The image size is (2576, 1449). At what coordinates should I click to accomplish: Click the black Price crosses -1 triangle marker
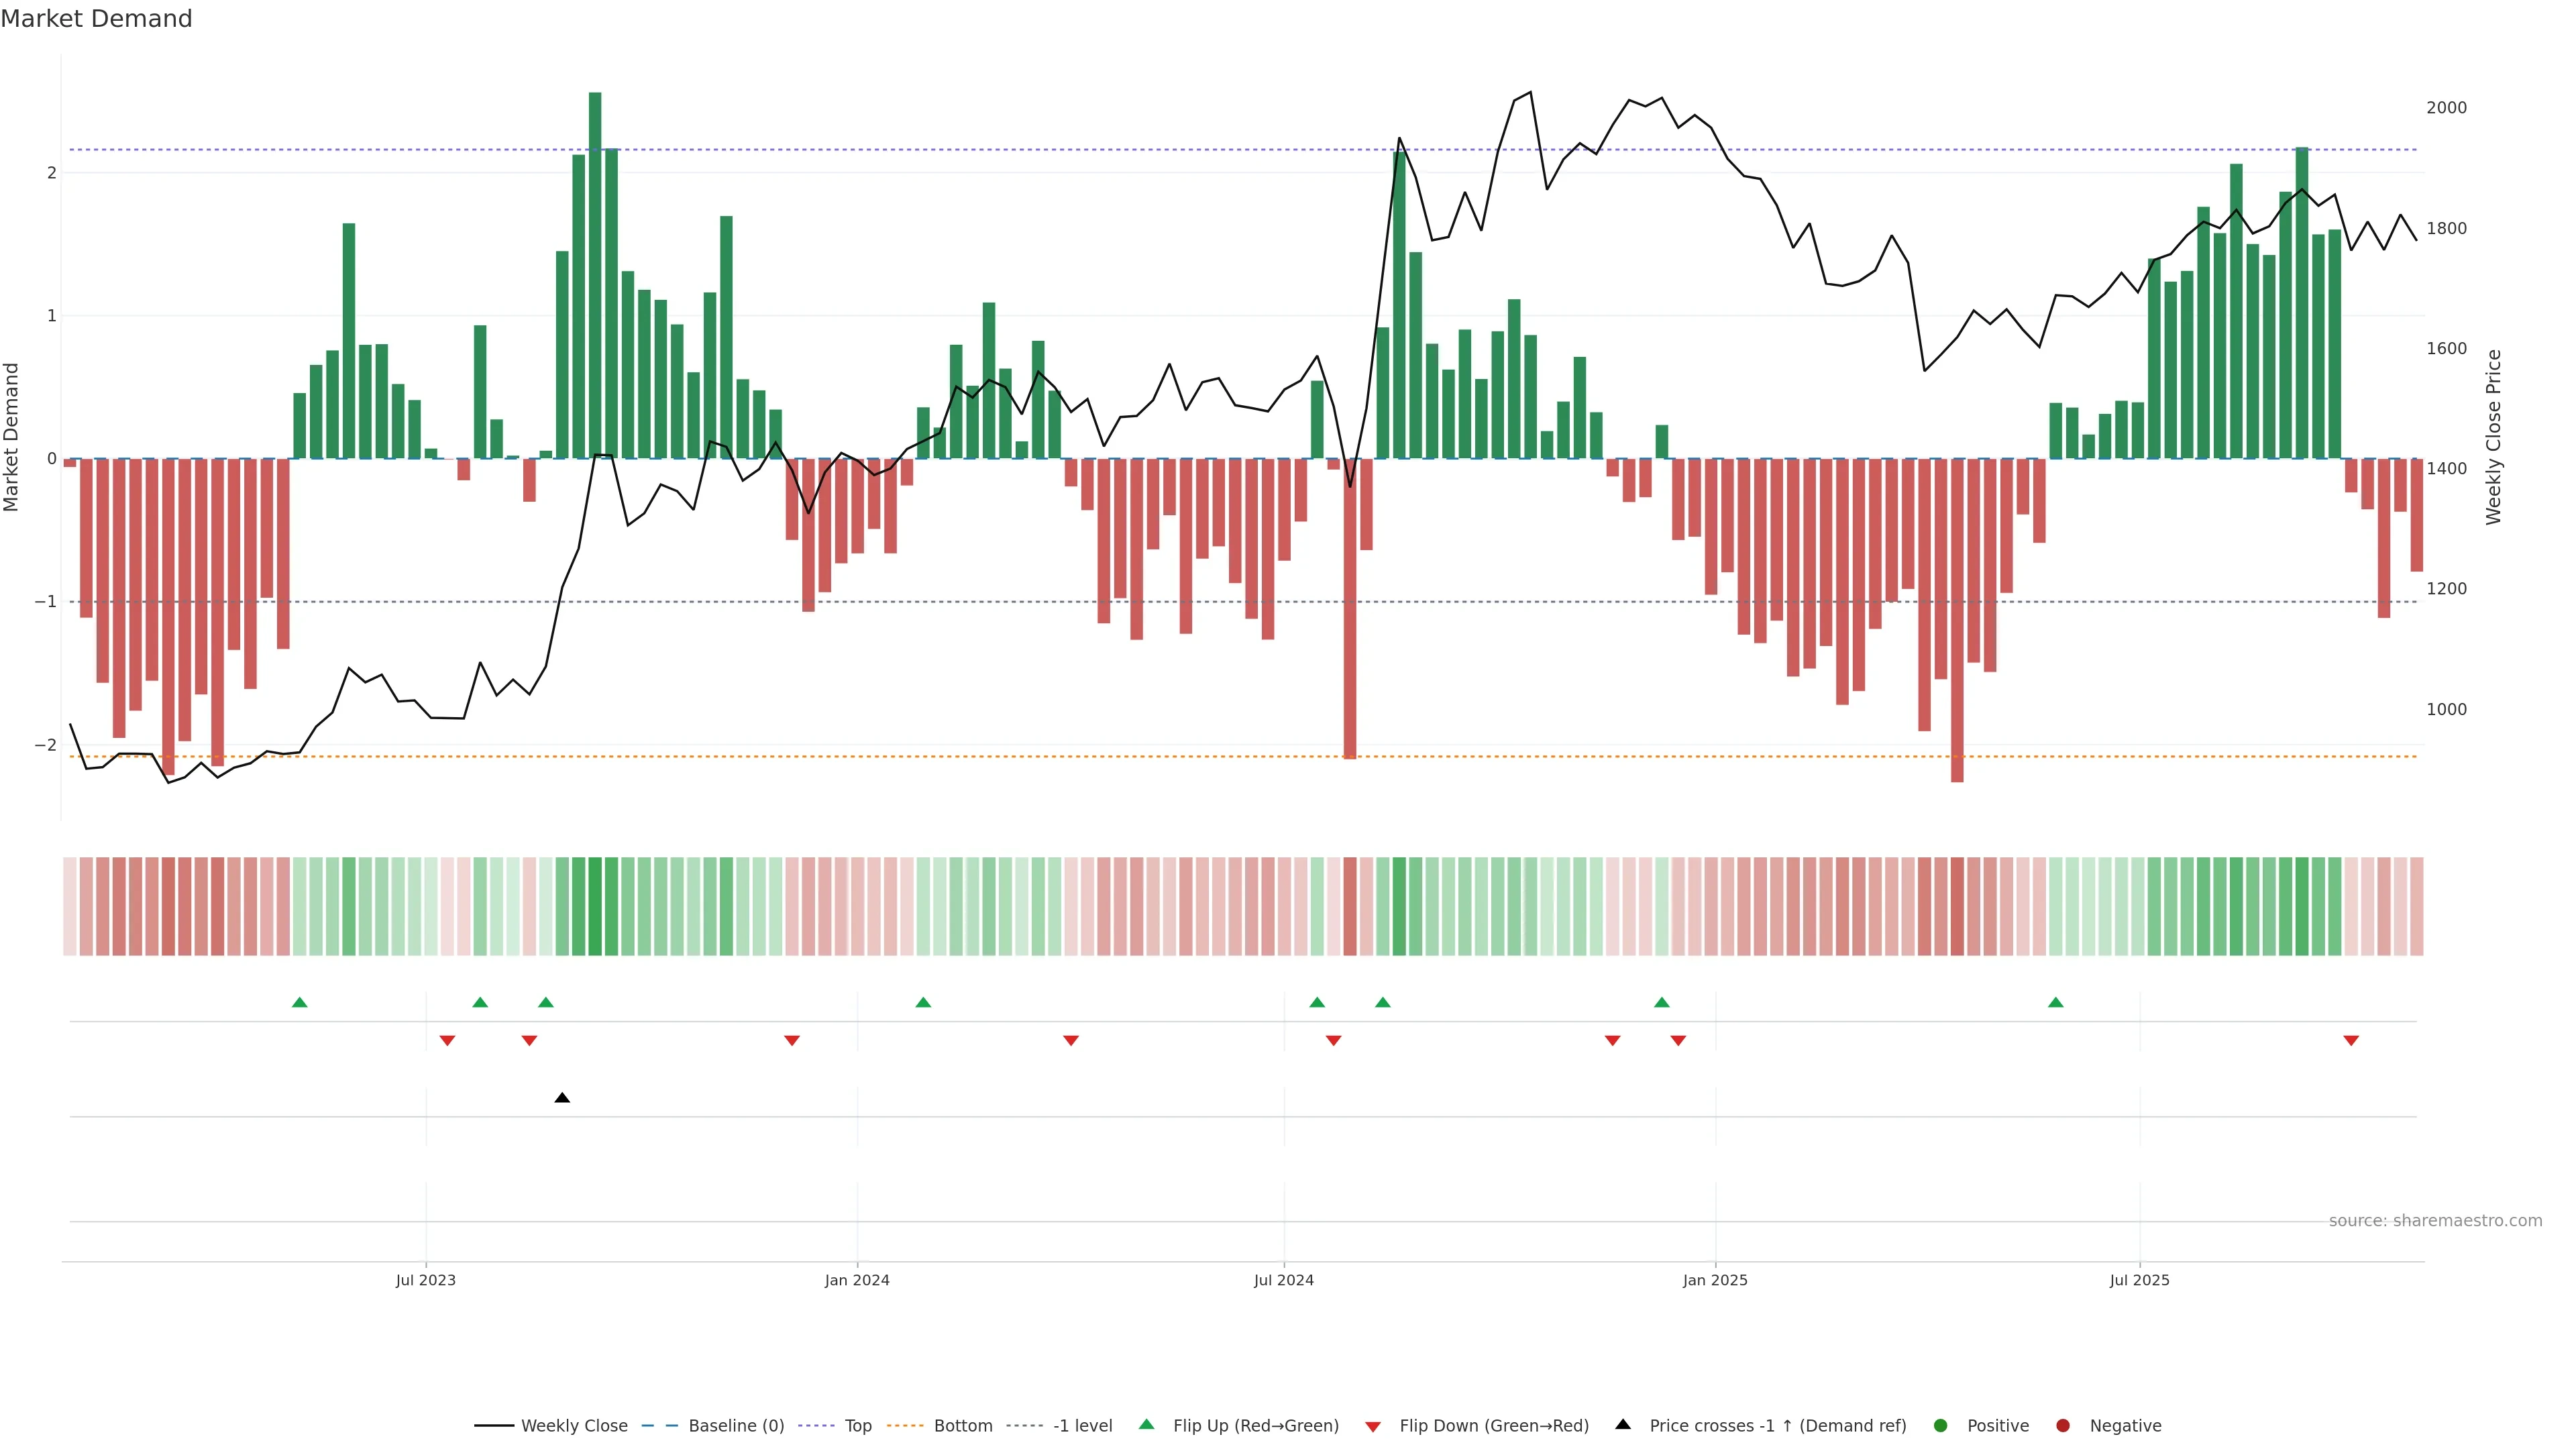[x=562, y=1098]
